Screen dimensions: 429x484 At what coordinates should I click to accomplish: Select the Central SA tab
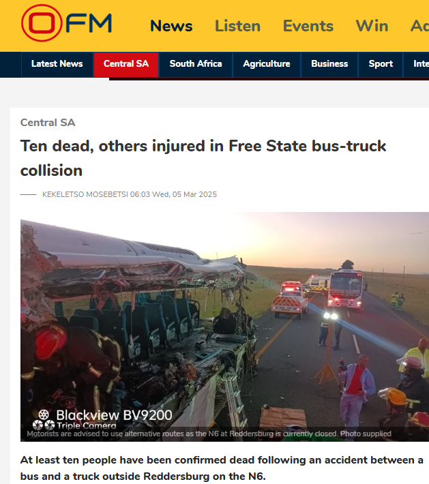coord(126,64)
